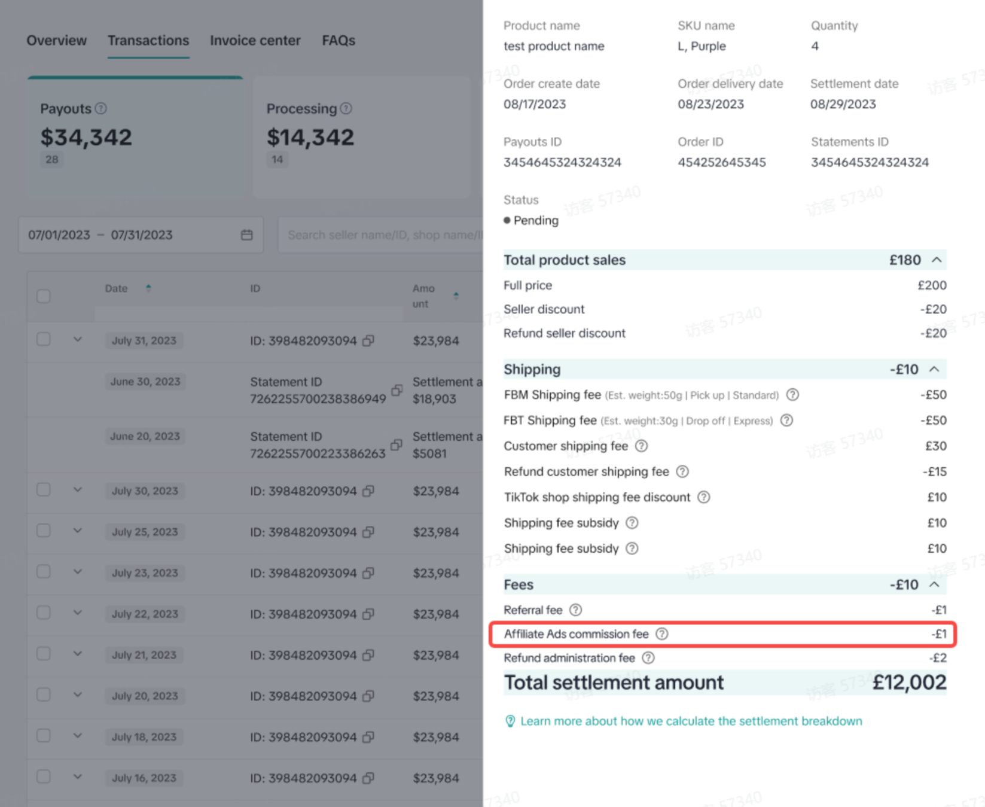
Task: Open help icon next to Customer shipping fee
Action: point(641,446)
